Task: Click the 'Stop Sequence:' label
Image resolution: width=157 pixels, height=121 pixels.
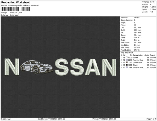Action: click(x=127, y=53)
